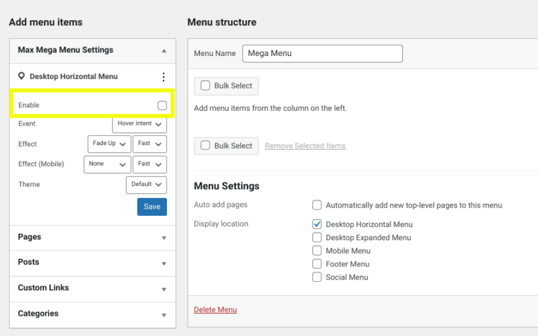Click the location pin icon beside Desktop Horizontal Menu
Image resolution: width=538 pixels, height=336 pixels.
(21, 76)
